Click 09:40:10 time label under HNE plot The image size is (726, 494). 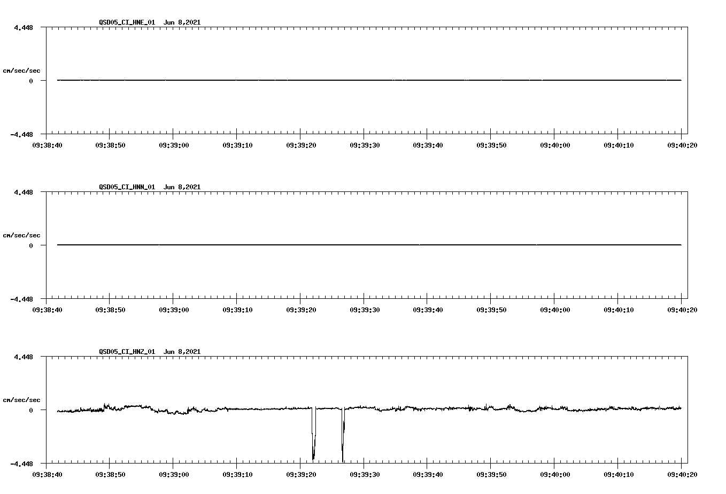pyautogui.click(x=619, y=145)
